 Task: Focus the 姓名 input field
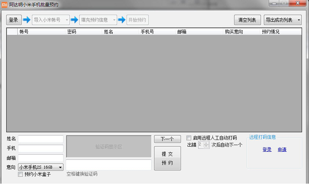[41, 139]
